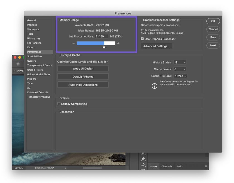Click the memory usage slider handle
This screenshot has height=183, width=234.
coord(104,47)
